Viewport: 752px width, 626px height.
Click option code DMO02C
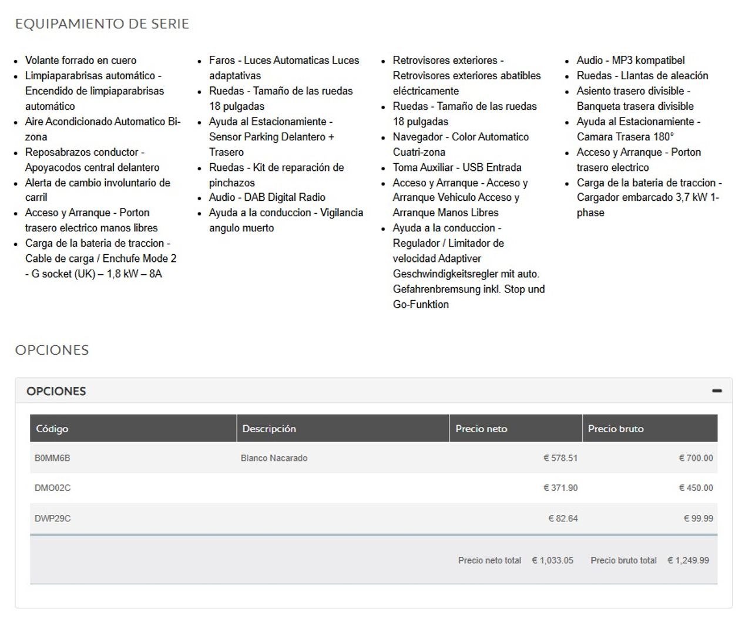(52, 488)
